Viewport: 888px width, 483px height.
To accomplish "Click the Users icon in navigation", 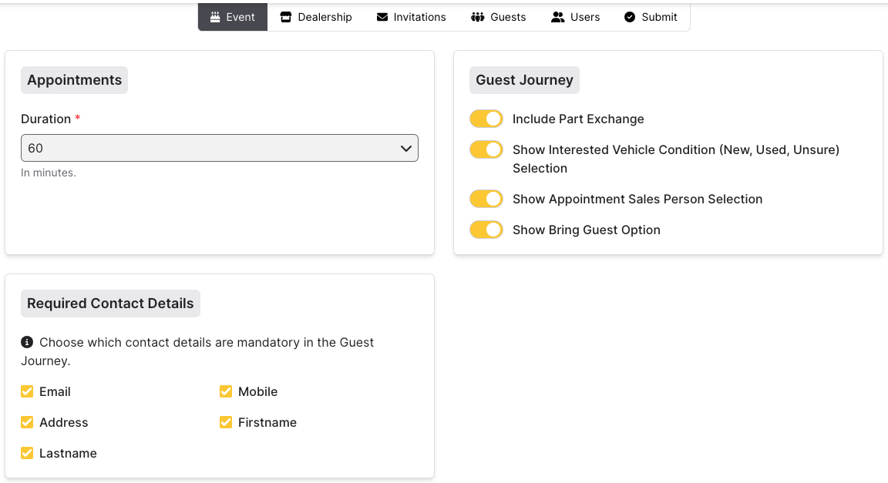I will (x=558, y=17).
